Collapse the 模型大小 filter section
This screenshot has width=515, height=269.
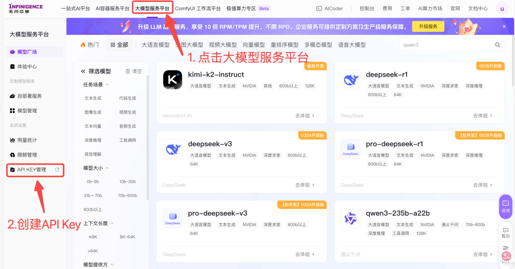pyautogui.click(x=107, y=168)
